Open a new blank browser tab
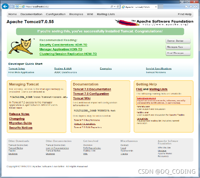200x178 pixels. [x=160, y=7]
